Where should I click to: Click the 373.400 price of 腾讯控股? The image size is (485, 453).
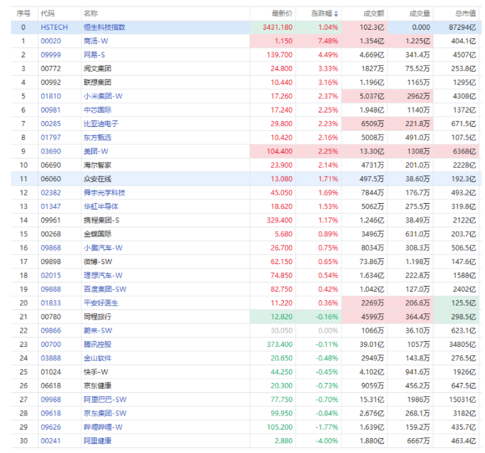point(279,344)
